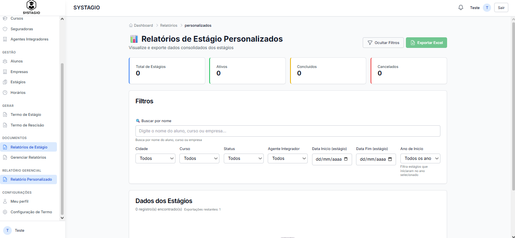Screen dimensions: 515x238
Task: Open the Agente Integrador dropdown
Action: point(288,158)
